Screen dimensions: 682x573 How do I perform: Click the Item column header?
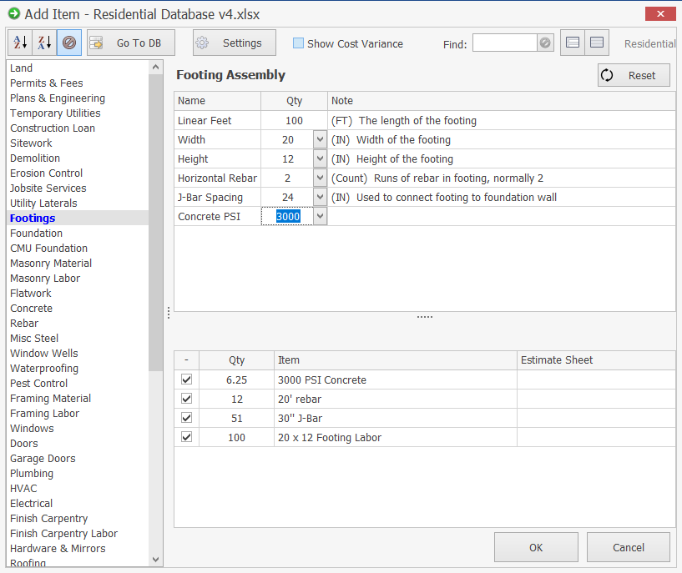click(396, 360)
